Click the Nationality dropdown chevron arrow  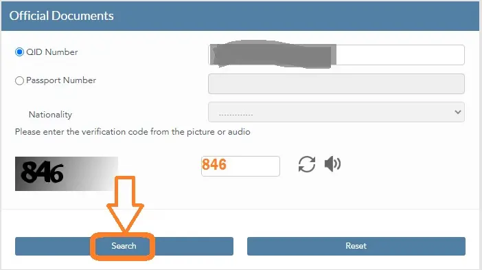458,112
